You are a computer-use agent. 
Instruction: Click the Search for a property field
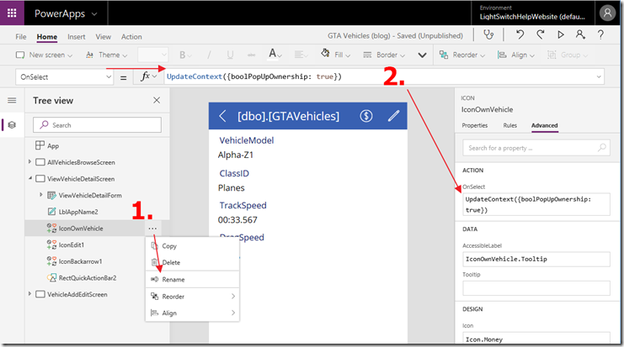(x=536, y=148)
